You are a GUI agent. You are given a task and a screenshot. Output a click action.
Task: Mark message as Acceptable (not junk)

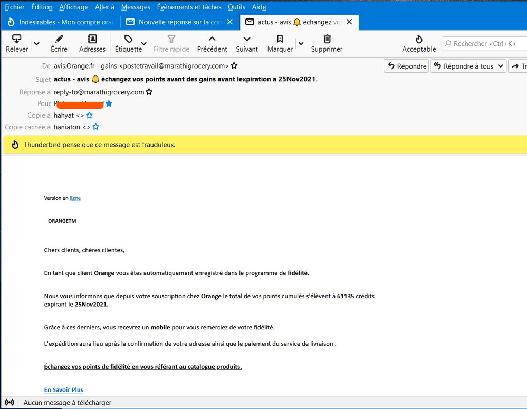pyautogui.click(x=419, y=39)
